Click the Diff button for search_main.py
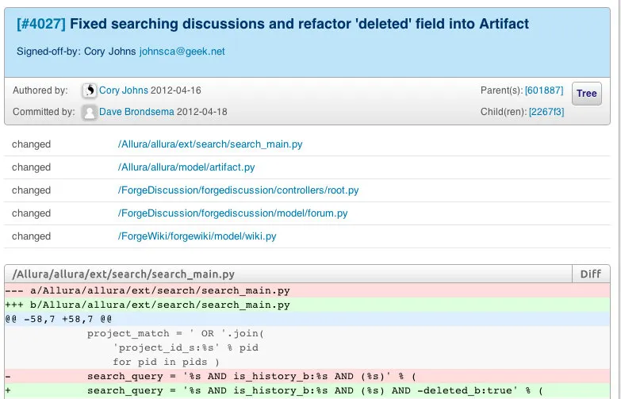The image size is (621, 399). (x=590, y=274)
